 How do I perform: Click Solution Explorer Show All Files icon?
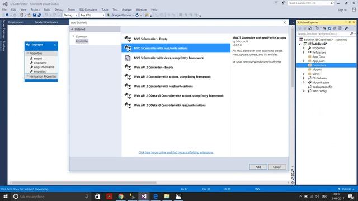[340, 28]
